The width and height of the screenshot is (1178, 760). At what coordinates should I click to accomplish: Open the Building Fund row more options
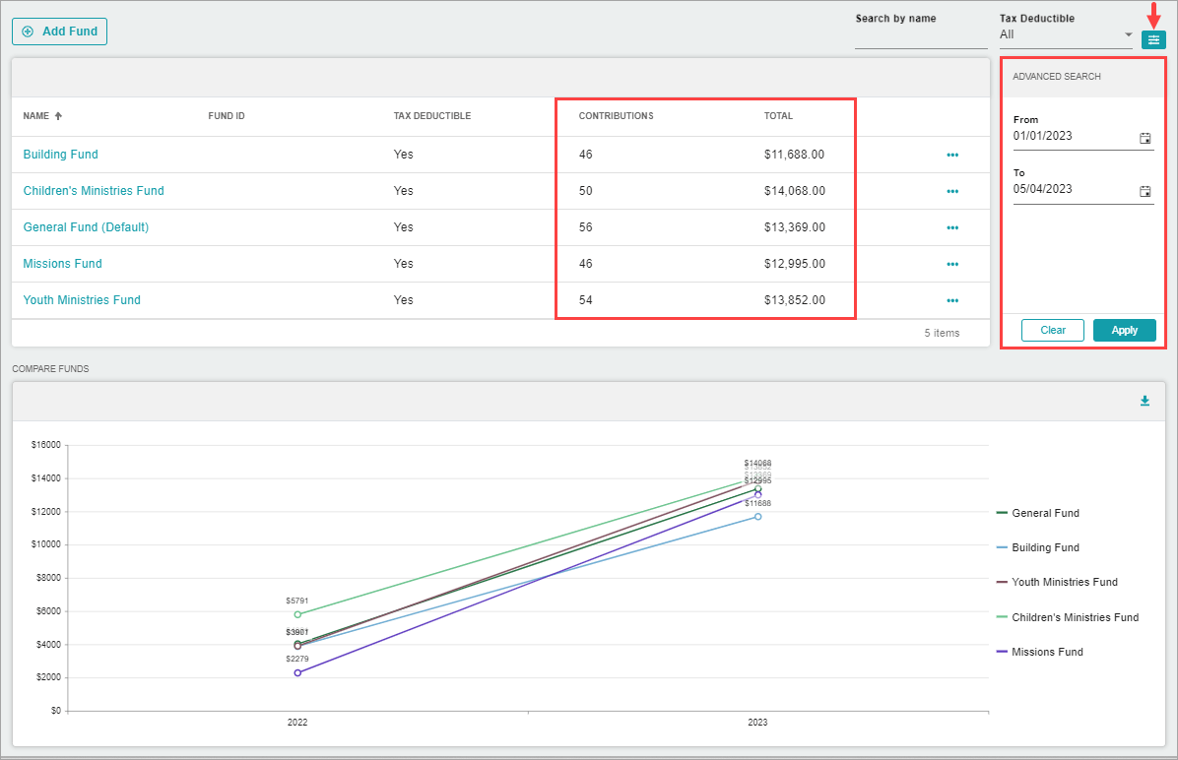(952, 155)
